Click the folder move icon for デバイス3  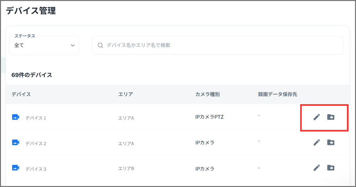pyautogui.click(x=331, y=168)
